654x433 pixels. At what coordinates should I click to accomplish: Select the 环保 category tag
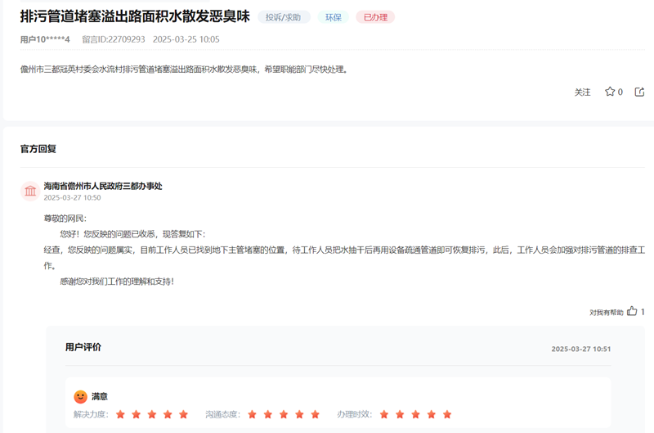coord(334,17)
